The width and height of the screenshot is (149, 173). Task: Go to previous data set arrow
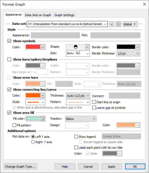(x=112, y=24)
